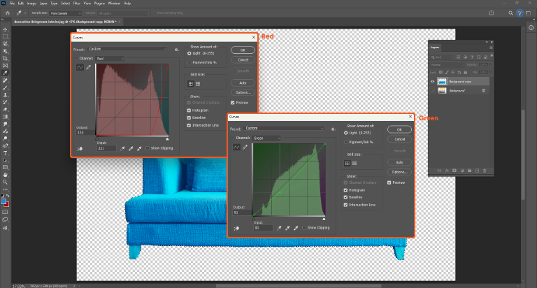This screenshot has height=288, width=537.
Task: Select the Rectangle shape tool
Action: click(5, 168)
